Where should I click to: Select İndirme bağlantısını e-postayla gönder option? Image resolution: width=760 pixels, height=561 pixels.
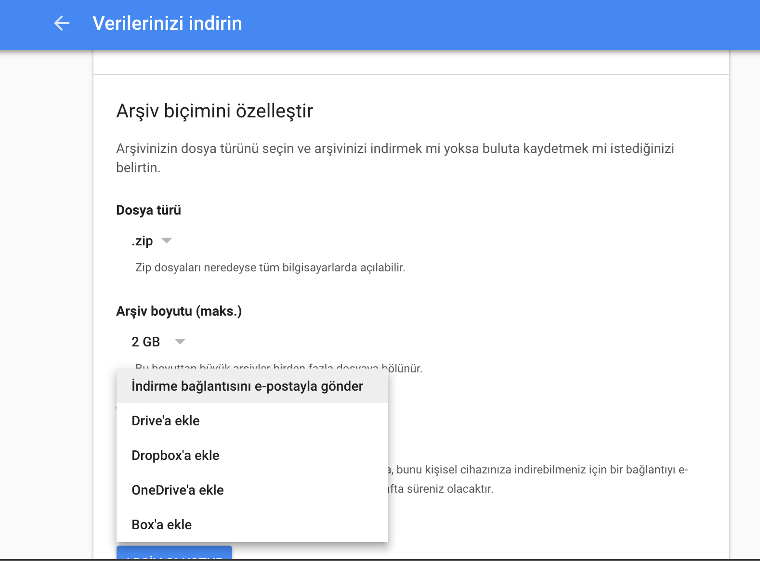pos(247,386)
